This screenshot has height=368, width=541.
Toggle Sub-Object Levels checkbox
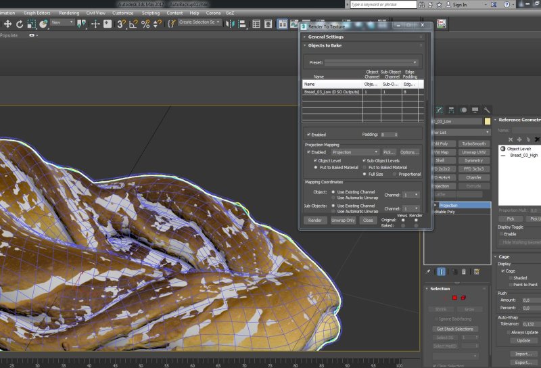(x=364, y=160)
